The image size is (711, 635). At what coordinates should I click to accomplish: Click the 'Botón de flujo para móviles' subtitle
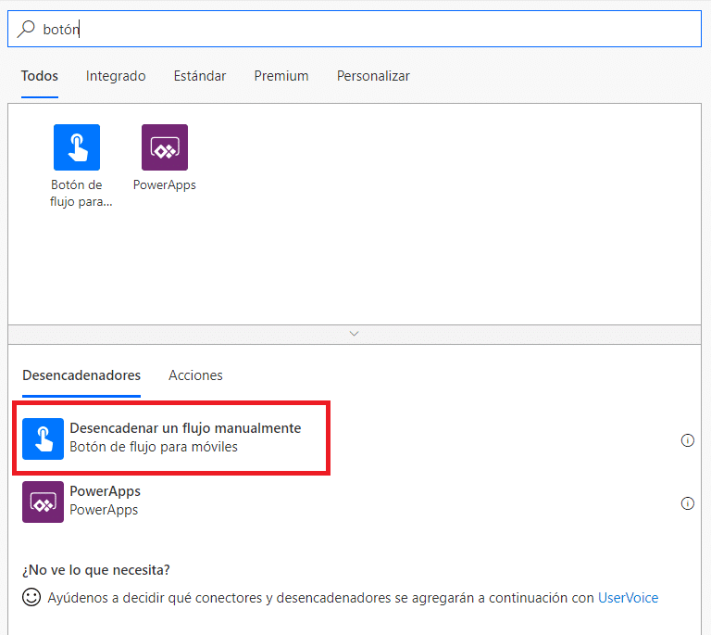click(x=154, y=447)
